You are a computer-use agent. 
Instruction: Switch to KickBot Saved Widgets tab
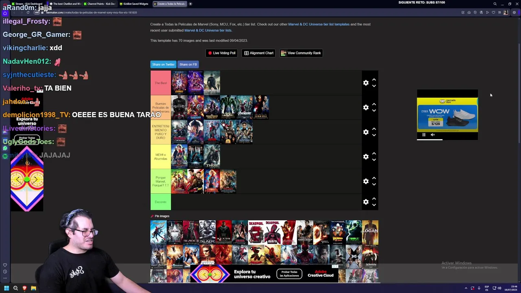coord(134,4)
